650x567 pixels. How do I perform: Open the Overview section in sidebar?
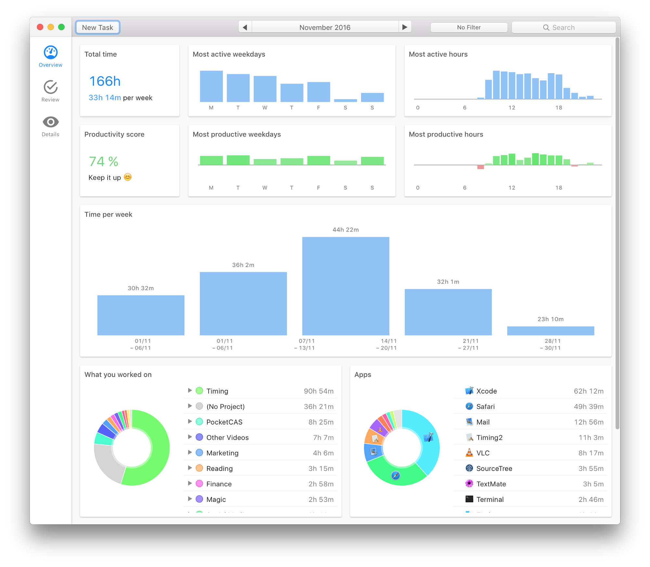[x=50, y=57]
